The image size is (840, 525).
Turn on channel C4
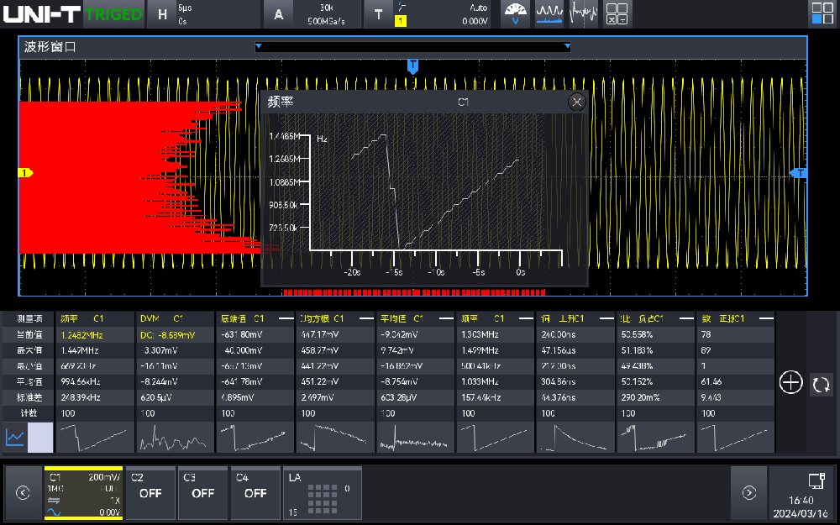click(x=255, y=492)
